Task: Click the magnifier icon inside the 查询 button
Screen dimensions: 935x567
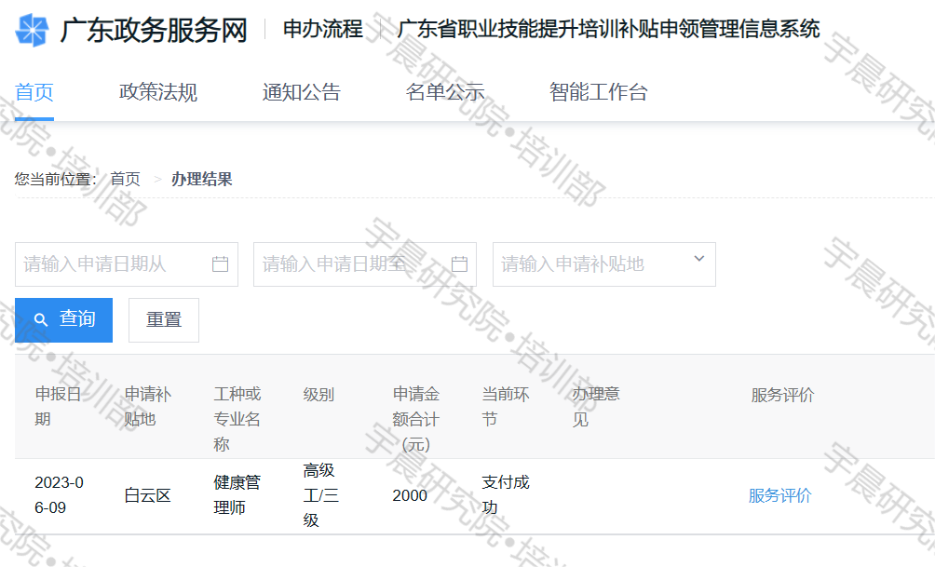Action: tap(41, 318)
